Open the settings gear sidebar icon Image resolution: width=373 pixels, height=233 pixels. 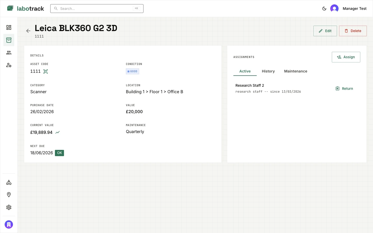tap(9, 207)
